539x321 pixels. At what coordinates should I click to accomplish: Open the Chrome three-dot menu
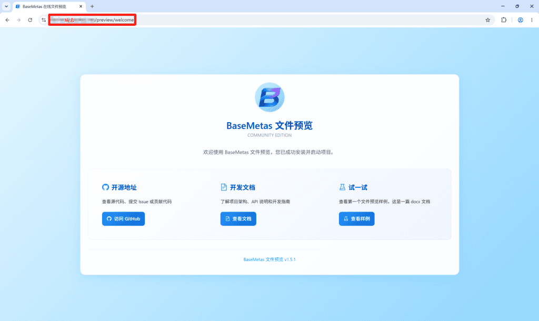[532, 20]
